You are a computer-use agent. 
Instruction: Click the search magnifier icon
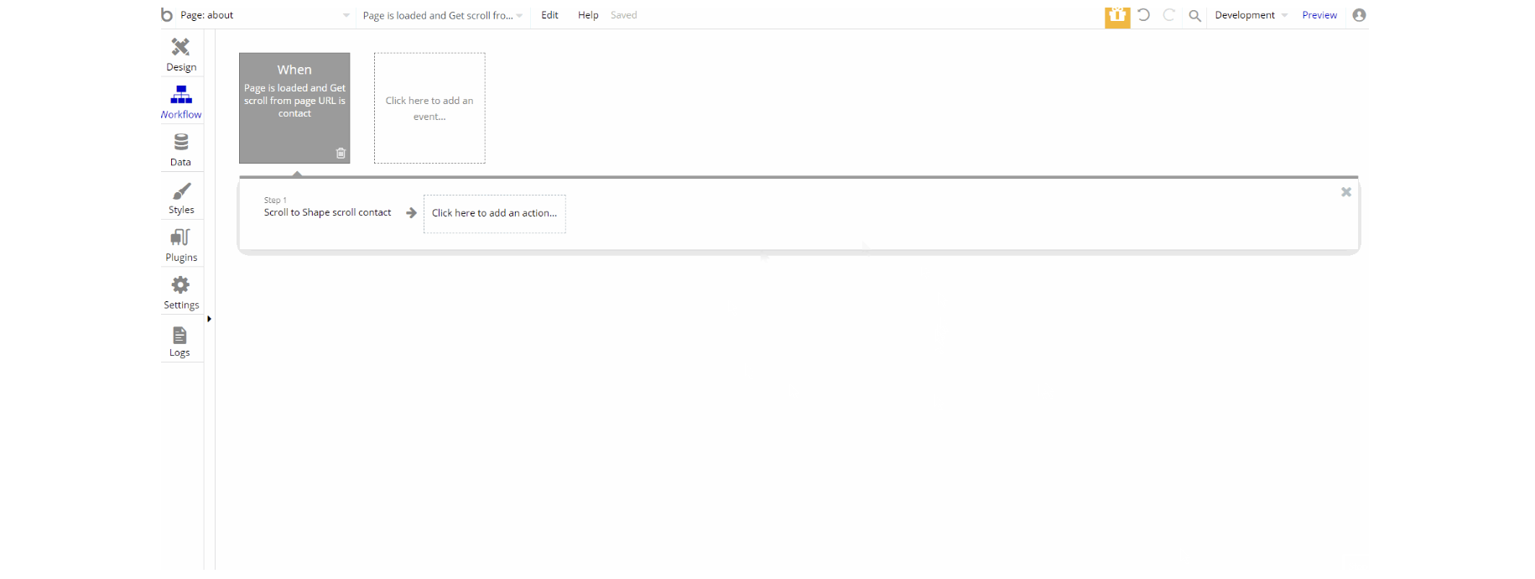(x=1195, y=16)
